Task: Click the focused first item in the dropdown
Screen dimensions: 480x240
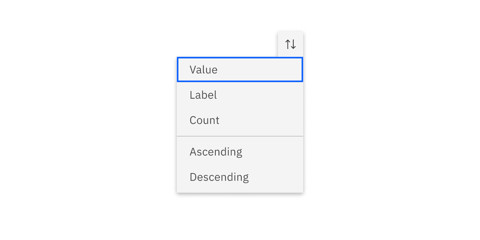Action: click(240, 70)
